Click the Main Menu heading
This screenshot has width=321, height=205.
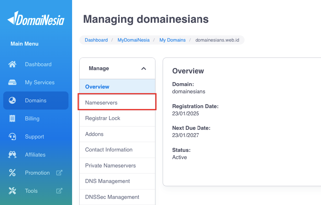pyautogui.click(x=24, y=44)
